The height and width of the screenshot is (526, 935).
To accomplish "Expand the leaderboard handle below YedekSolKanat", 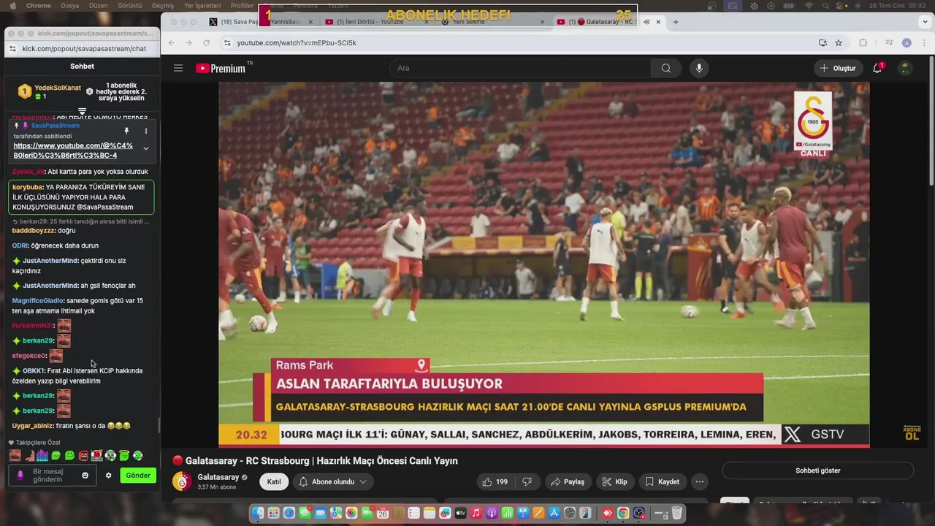I will [x=82, y=112].
